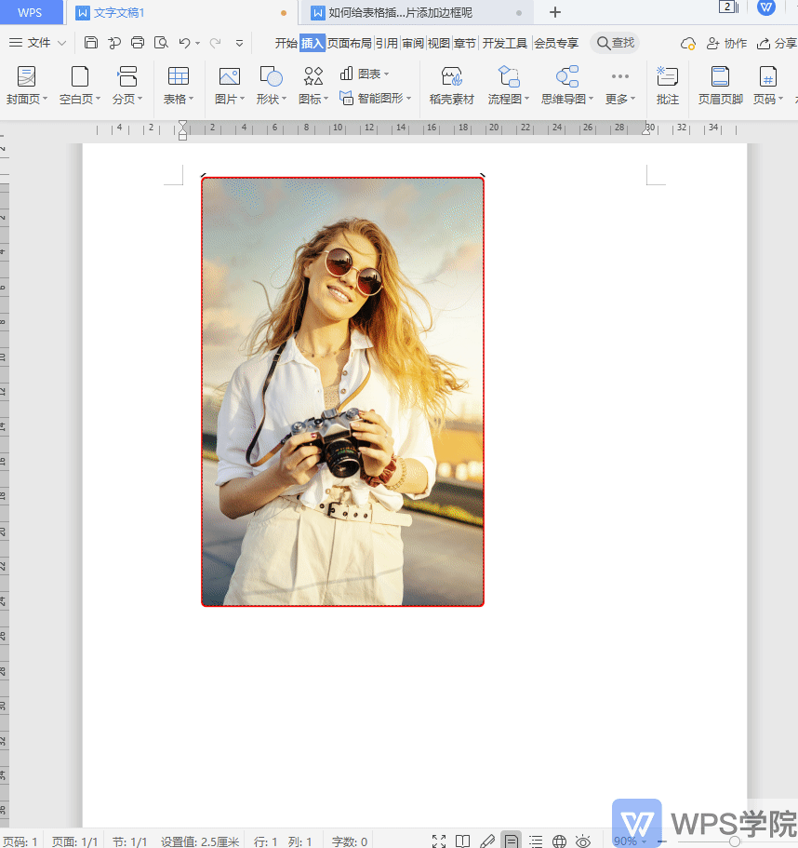Open the Developer Tools (开发工具) tab

tap(505, 43)
